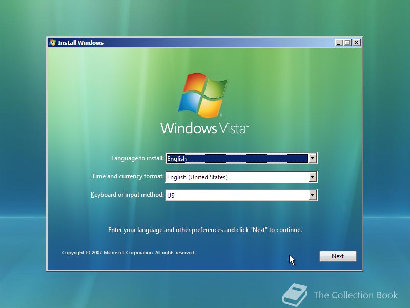Expand the Time and currency format arrow
The image size is (410, 308).
pos(312,177)
